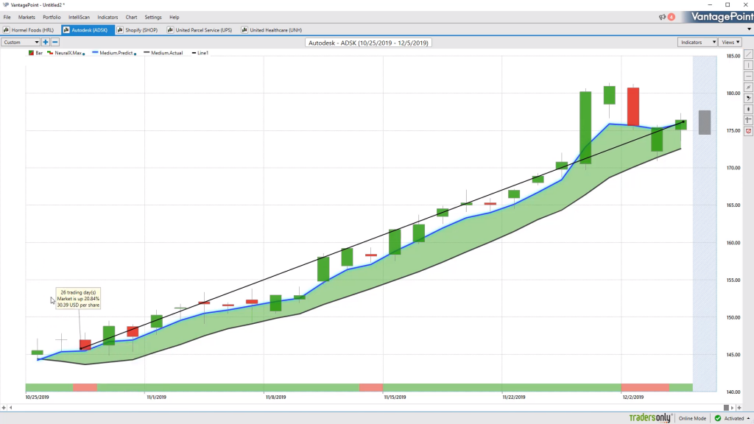Click the 11/15/2019 date axis label
The height and width of the screenshot is (424, 754).
pyautogui.click(x=395, y=397)
